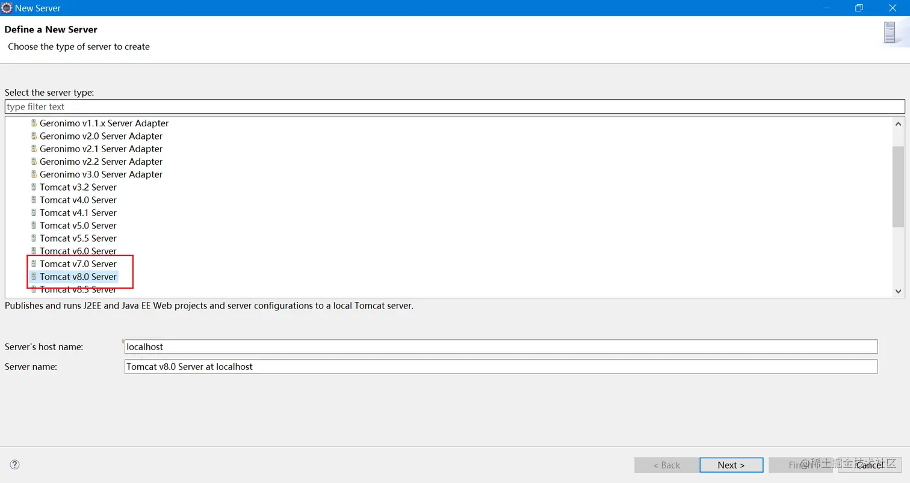Screen dimensions: 910x483
Task: Click the Tomcat v8.0 Server icon
Action: [34, 277]
